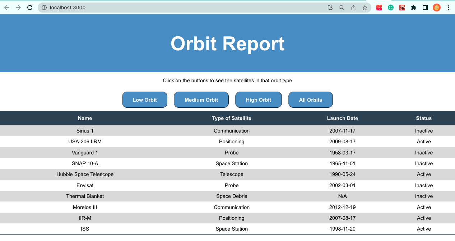Display All Orbits
This screenshot has height=241, width=455.
pyautogui.click(x=311, y=100)
